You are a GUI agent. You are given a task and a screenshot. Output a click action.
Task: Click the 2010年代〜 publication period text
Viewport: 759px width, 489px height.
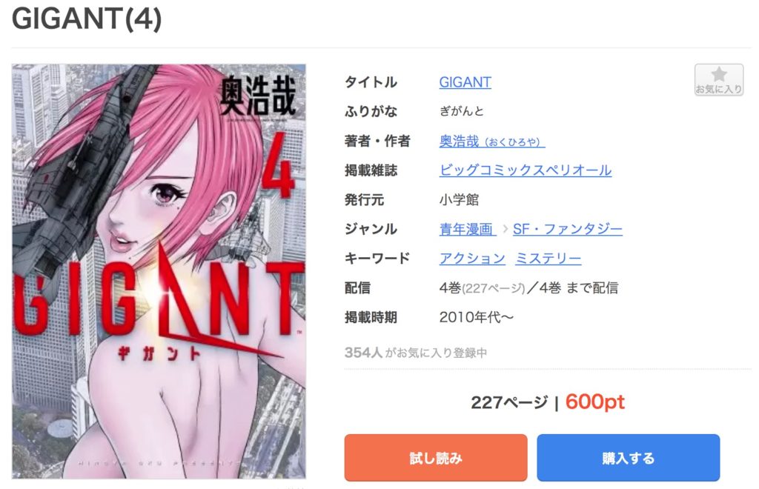477,317
